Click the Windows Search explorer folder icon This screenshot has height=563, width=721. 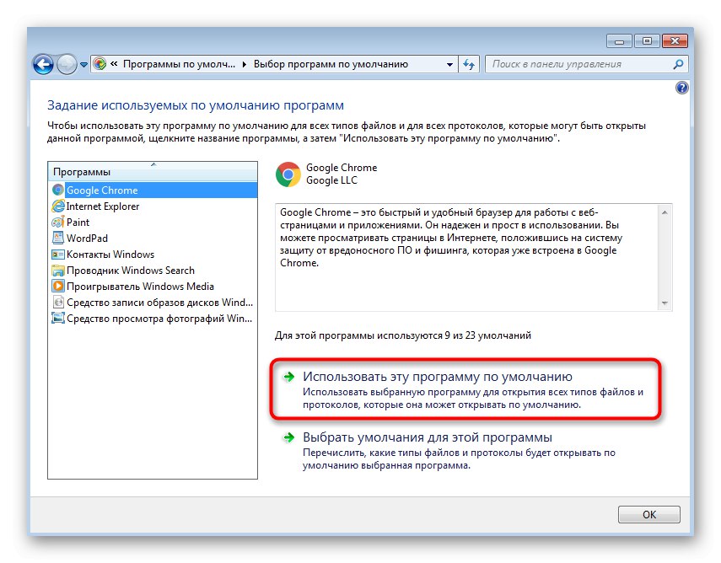(58, 271)
